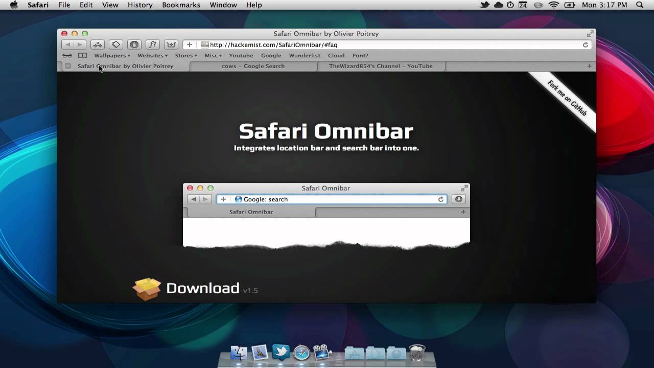Click the site favicon in the address bar
The image size is (654, 368).
tap(204, 44)
